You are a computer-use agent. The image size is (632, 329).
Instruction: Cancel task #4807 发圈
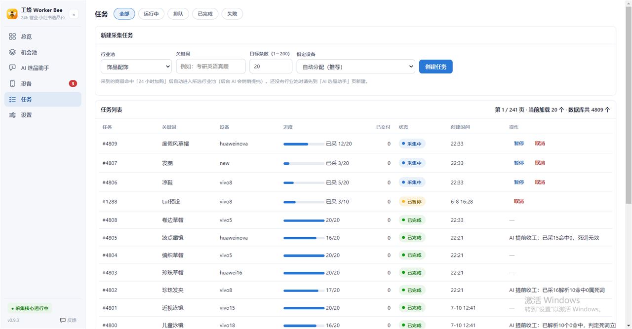pos(540,163)
